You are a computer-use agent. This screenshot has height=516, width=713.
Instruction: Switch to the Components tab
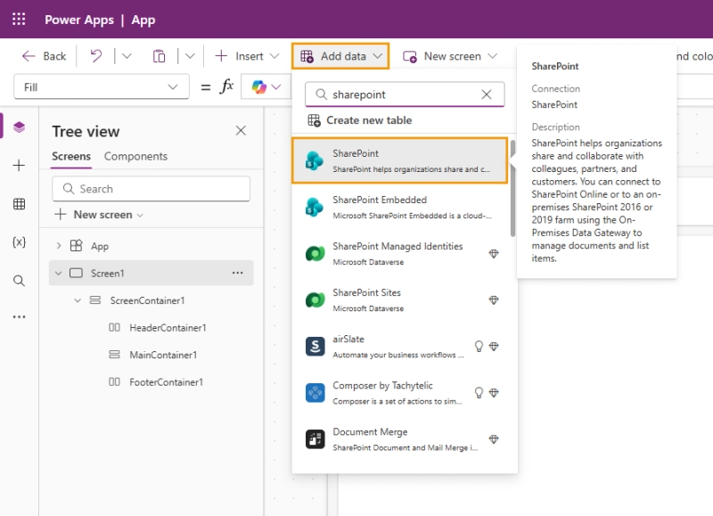(x=135, y=156)
